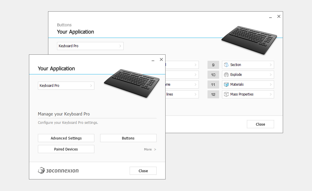Click the Section command cube icon
This screenshot has width=312, height=191.
226,65
